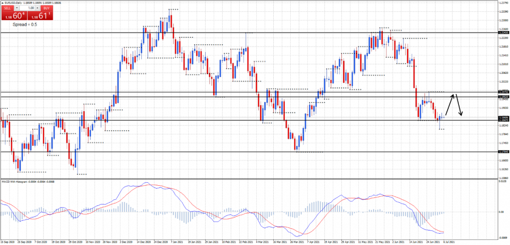Image resolution: width=510 pixels, height=245 pixels.
Task: Click the current price tag 1.18606
Action: tap(503, 117)
